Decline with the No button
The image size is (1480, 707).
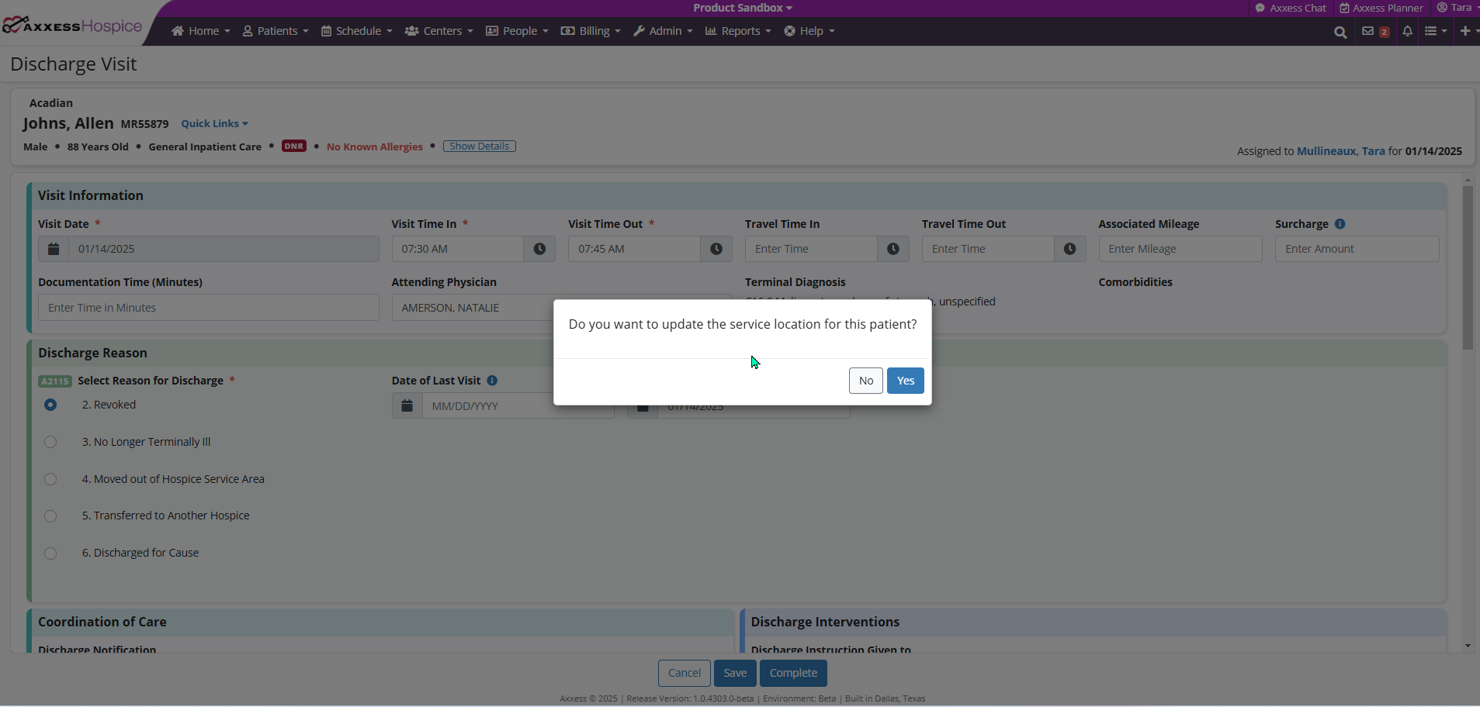point(865,381)
